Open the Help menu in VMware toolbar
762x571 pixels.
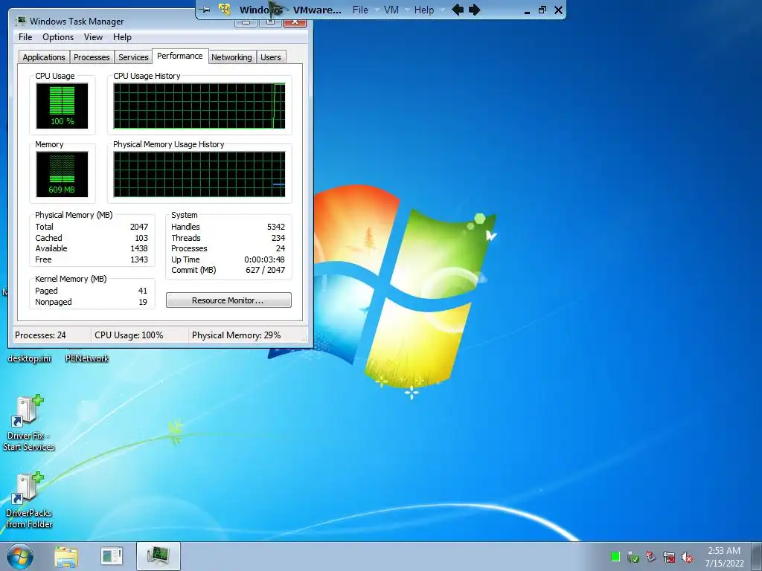point(423,10)
